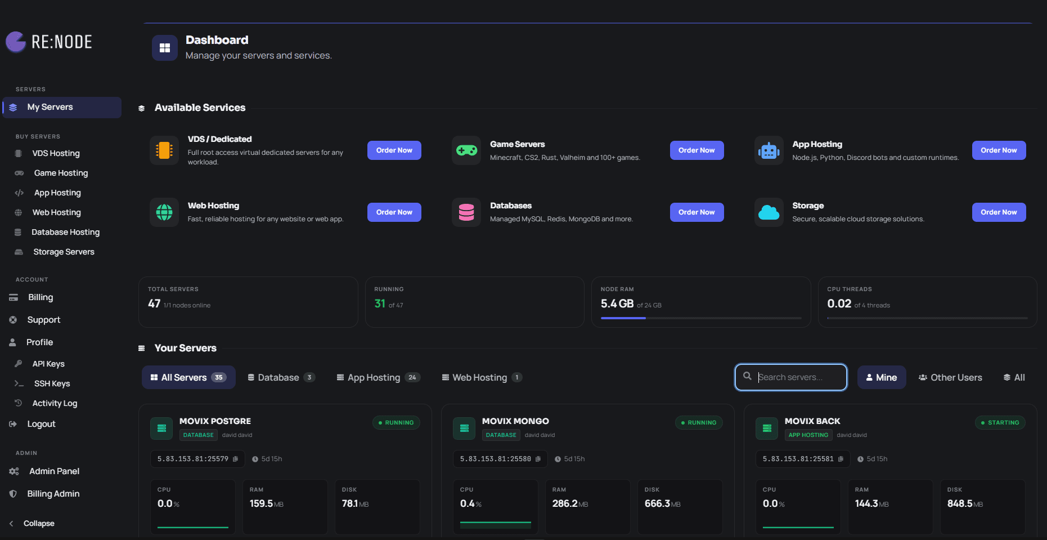
Task: Click the Total Servers stat card
Action: coord(248,302)
